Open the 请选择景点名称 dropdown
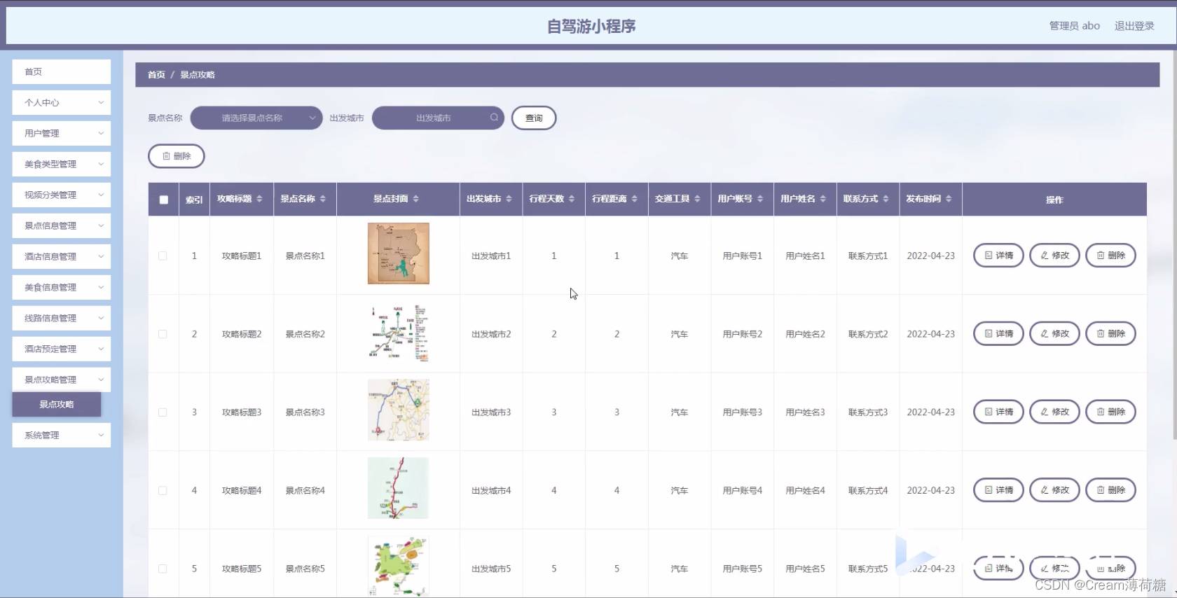 click(256, 118)
